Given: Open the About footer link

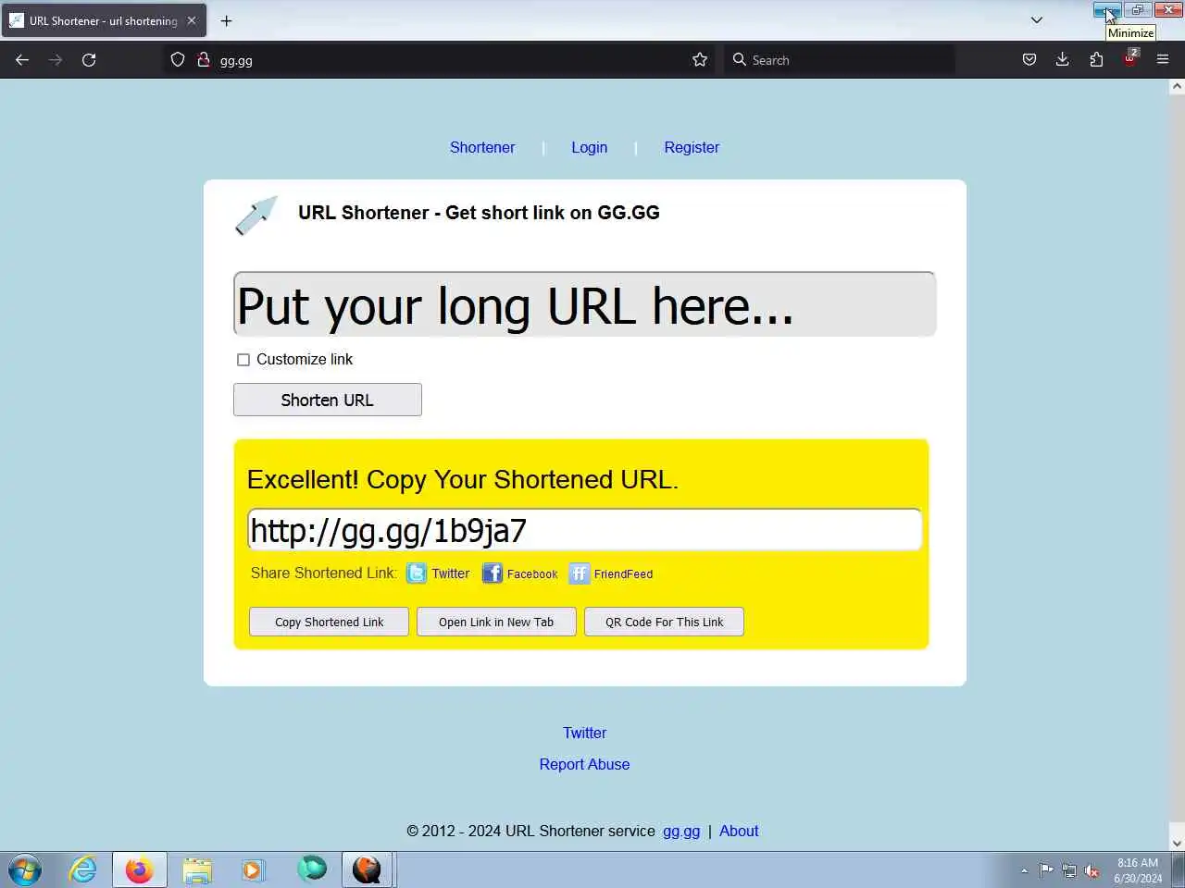Looking at the screenshot, I should click(739, 831).
